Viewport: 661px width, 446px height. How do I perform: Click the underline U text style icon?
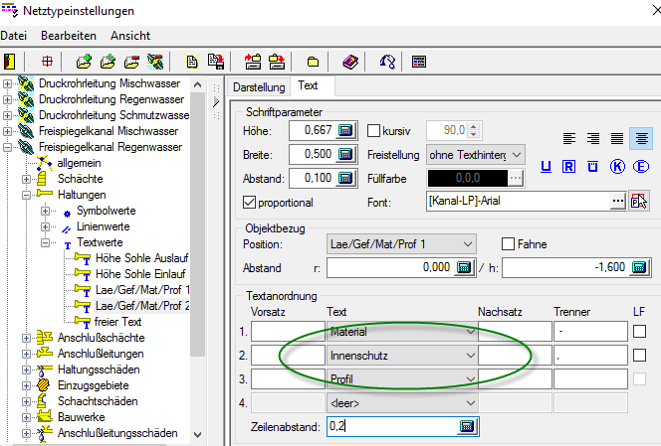click(x=546, y=166)
